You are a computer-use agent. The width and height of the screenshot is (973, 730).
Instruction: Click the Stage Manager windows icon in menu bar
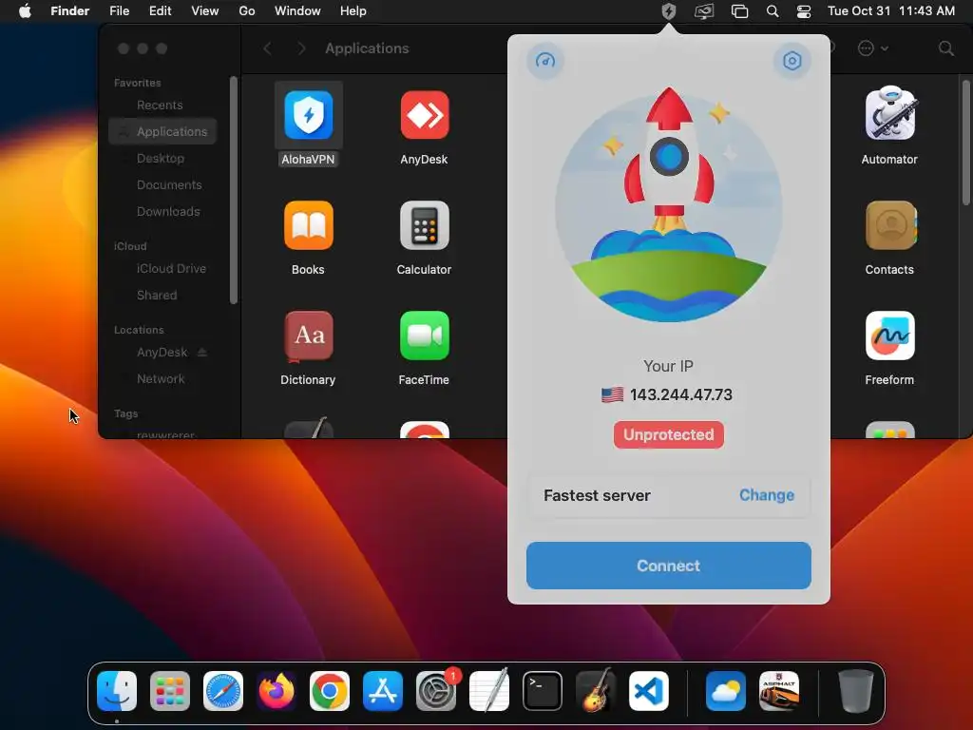coord(739,11)
